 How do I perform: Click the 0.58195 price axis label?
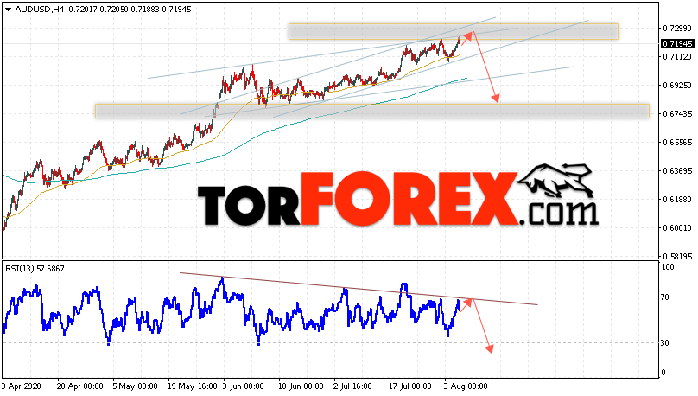[x=677, y=257]
